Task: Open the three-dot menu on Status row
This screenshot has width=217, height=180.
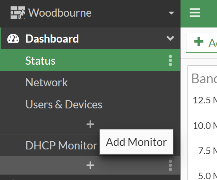Action: tap(170, 60)
